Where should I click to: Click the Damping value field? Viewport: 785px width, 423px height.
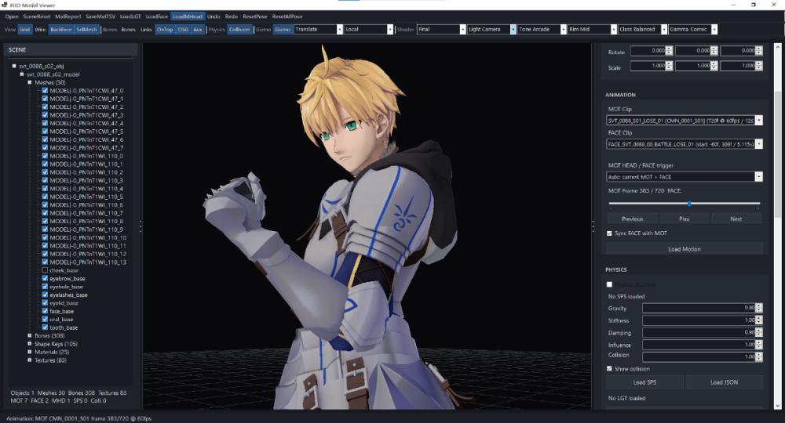(x=699, y=333)
